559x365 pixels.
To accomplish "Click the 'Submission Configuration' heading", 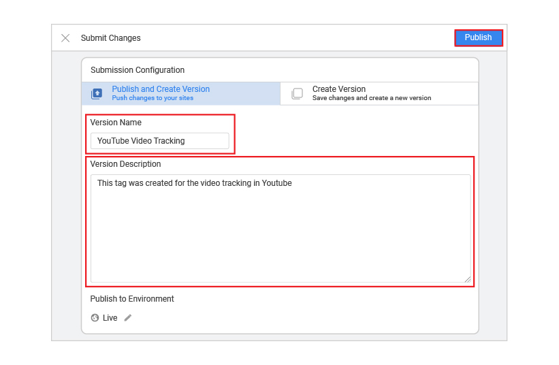I will (138, 70).
